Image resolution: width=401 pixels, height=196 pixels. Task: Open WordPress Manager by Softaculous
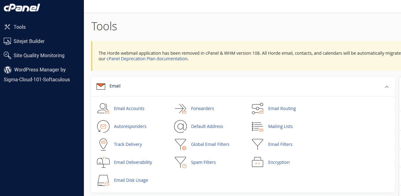pyautogui.click(x=39, y=70)
